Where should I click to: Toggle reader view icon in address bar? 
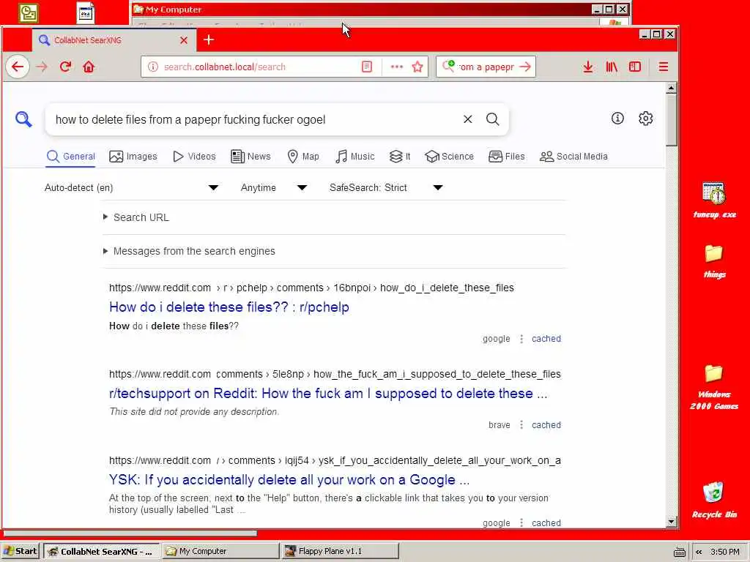coord(367,67)
